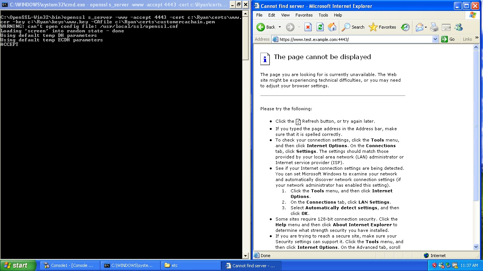Click the IE page scrollbar down arrow
The height and width of the screenshot is (271, 483).
point(476,247)
